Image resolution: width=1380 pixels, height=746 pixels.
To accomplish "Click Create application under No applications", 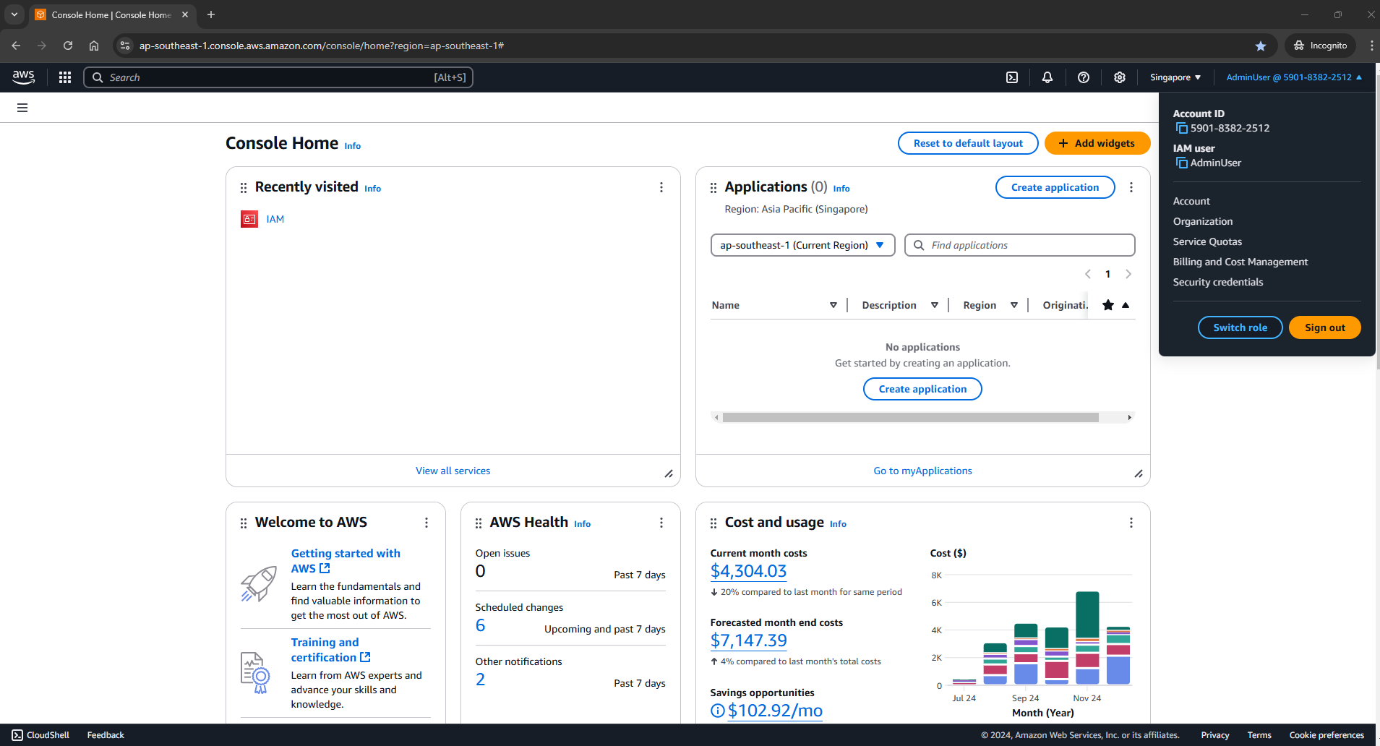I will (922, 389).
